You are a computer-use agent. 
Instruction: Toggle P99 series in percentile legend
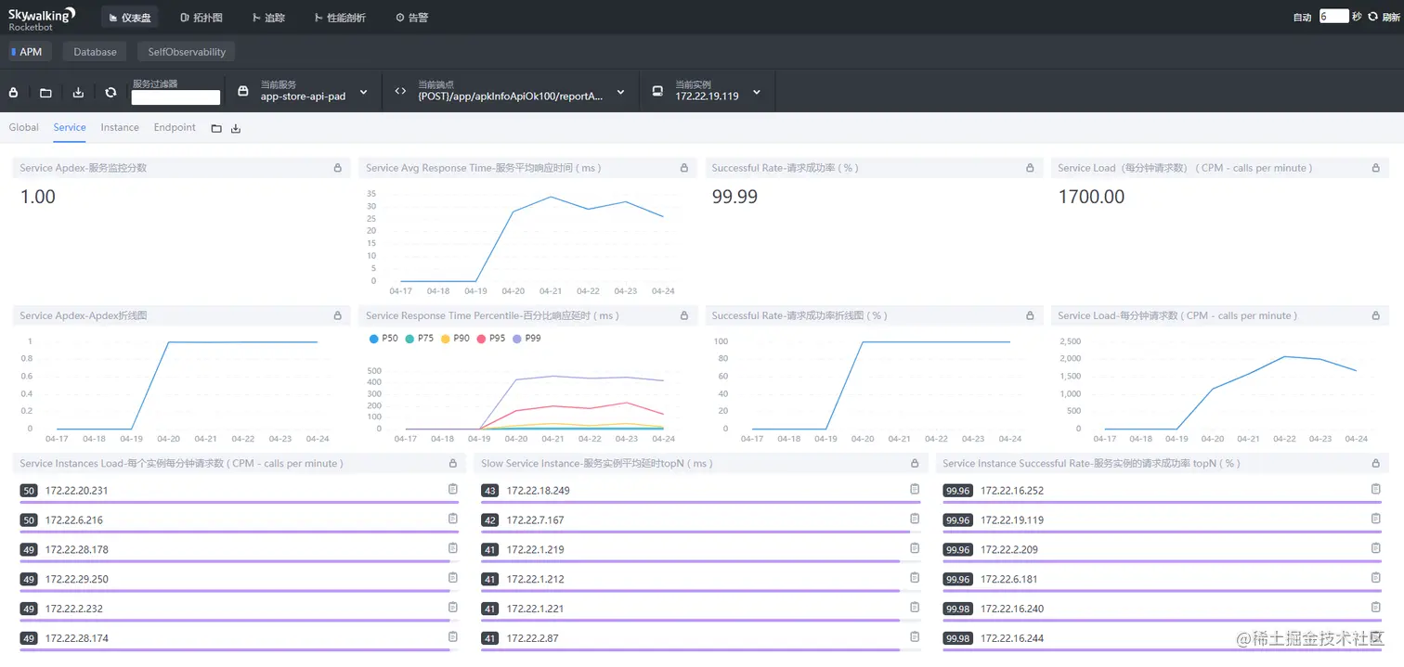[526, 339]
